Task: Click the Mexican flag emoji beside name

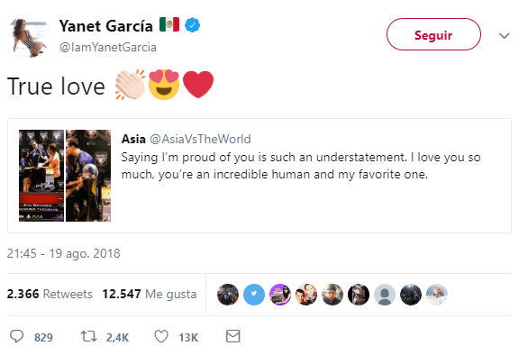Action: 169,24
